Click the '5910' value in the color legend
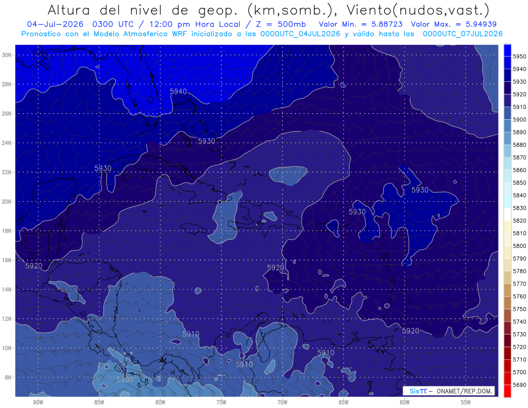The height and width of the screenshot is (408, 528). pyautogui.click(x=519, y=107)
